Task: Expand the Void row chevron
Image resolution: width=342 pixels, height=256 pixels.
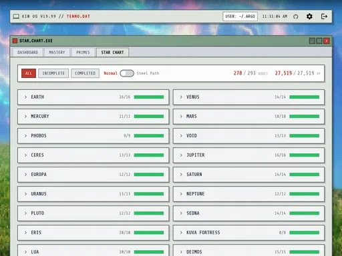Action: point(181,136)
